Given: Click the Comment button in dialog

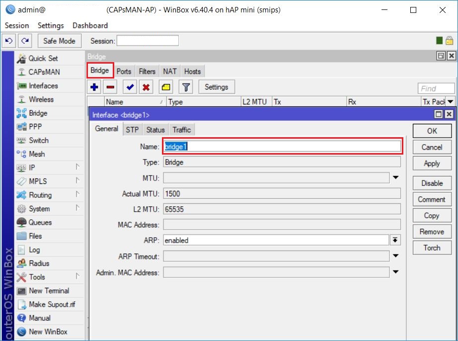Looking at the screenshot, I should (x=432, y=199).
